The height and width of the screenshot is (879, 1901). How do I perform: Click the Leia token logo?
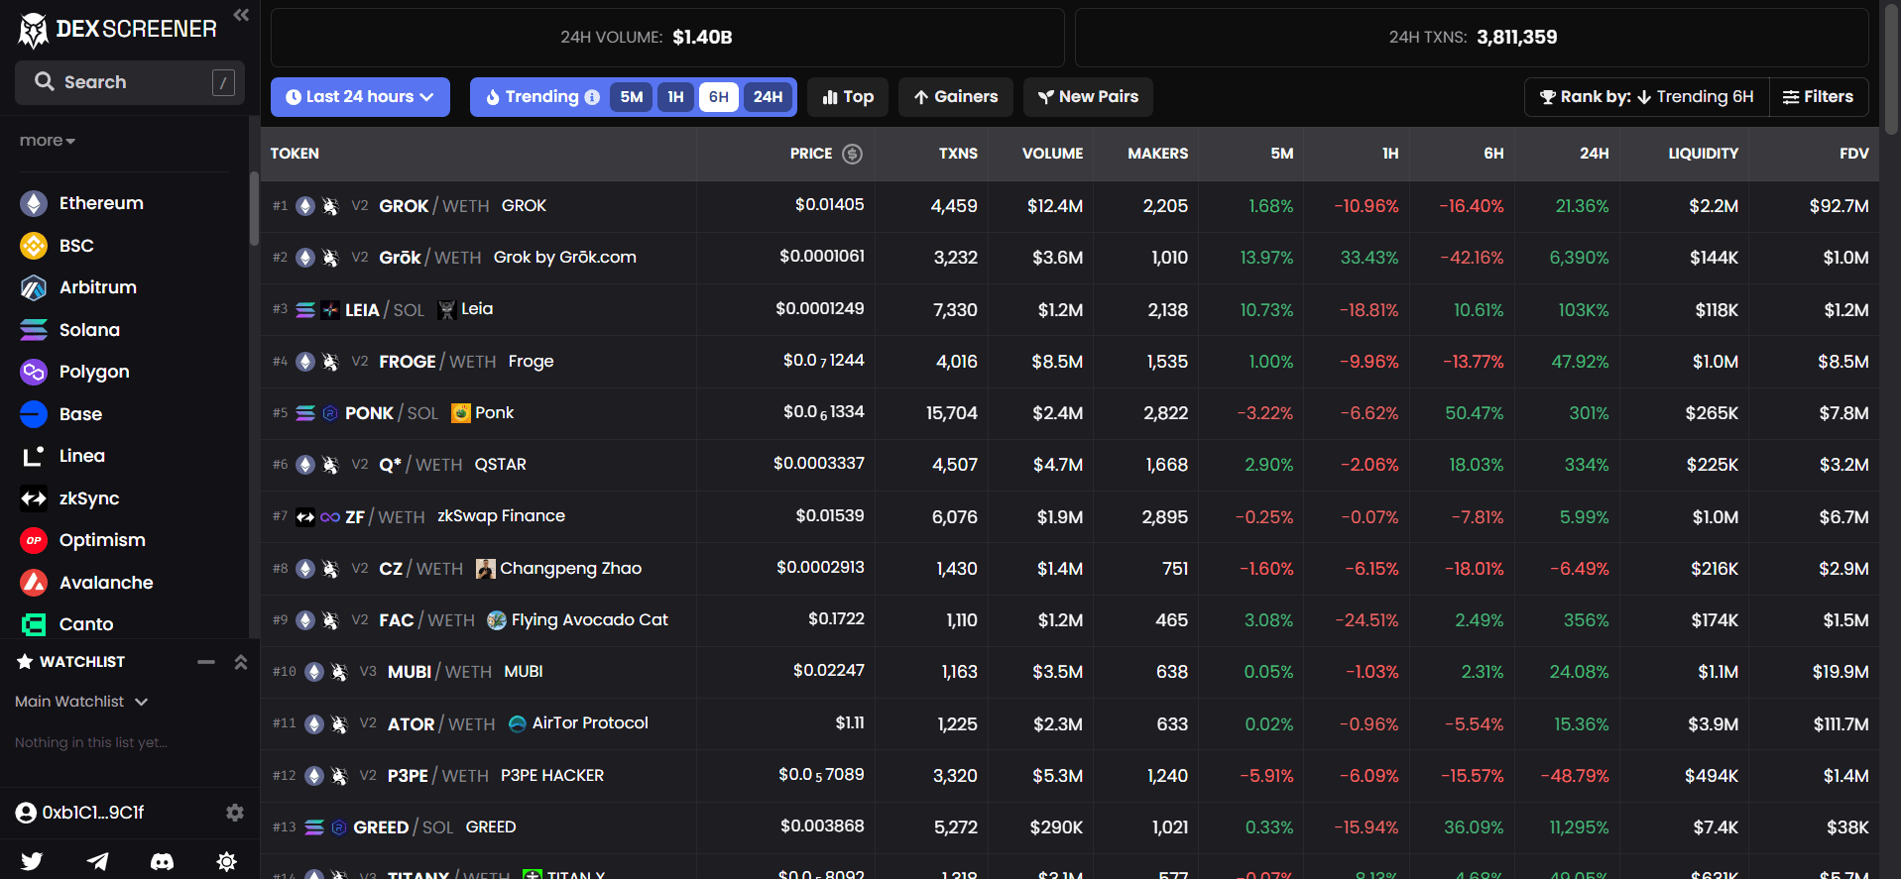coord(446,309)
